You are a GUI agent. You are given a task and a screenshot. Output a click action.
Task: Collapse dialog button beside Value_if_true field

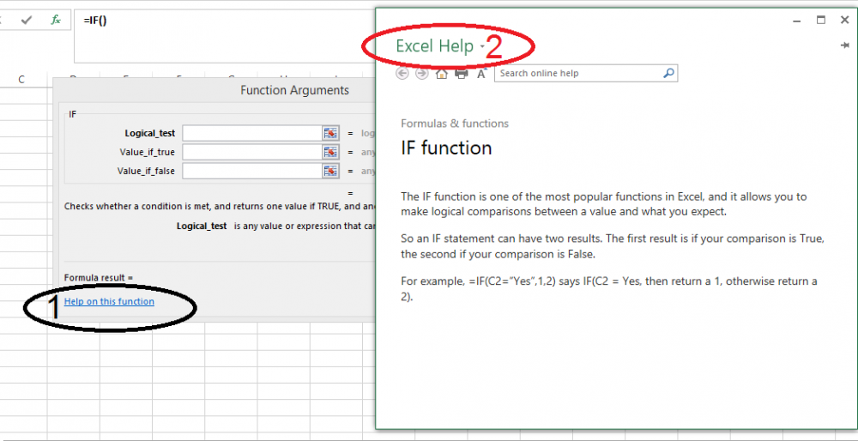click(x=330, y=152)
